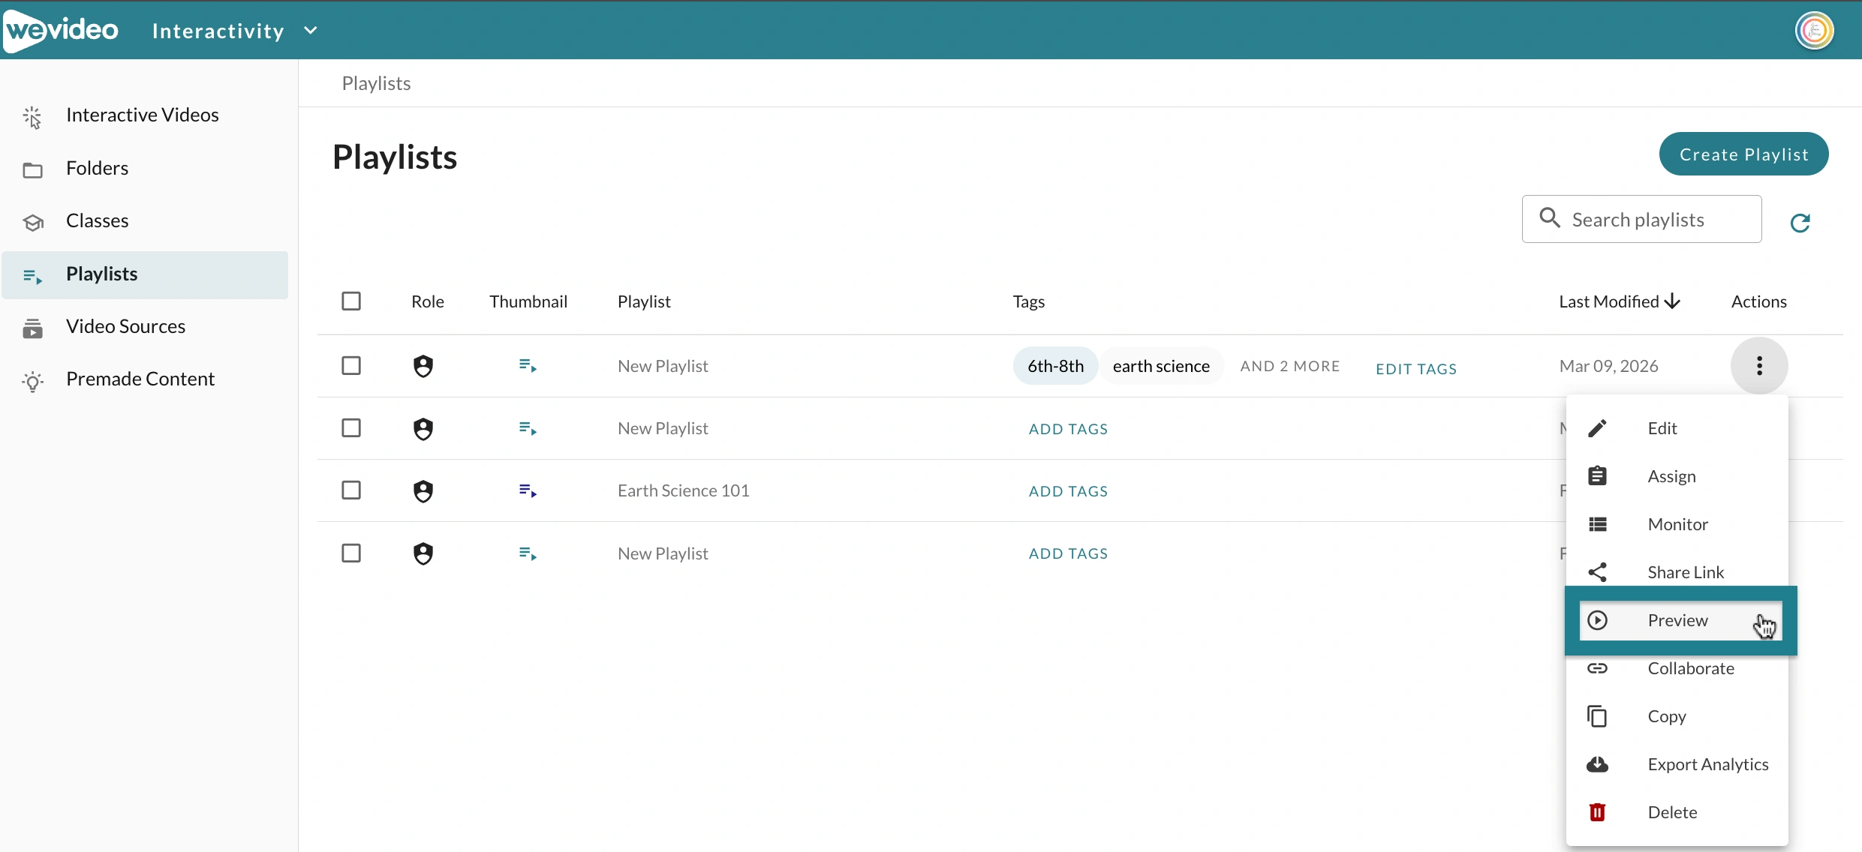Focus the Search playlists field

pos(1641,219)
